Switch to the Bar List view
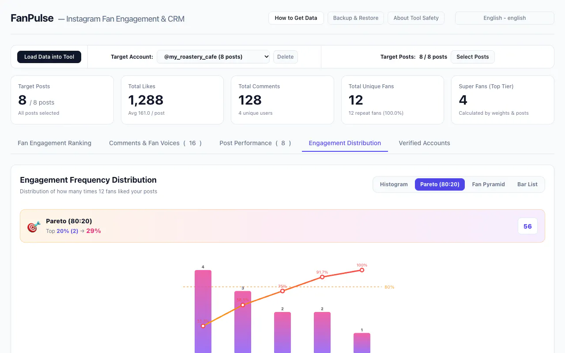 527,184
